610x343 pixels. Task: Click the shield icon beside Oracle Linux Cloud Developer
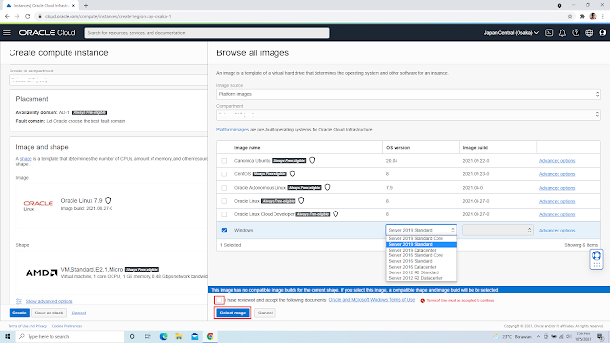[x=335, y=213]
